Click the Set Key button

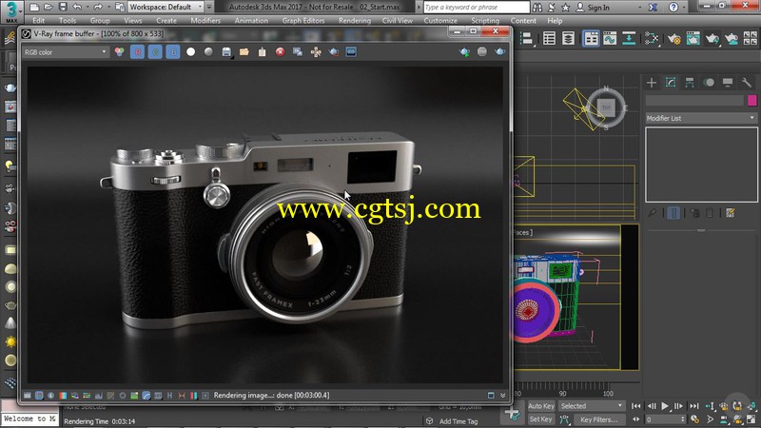coord(540,419)
